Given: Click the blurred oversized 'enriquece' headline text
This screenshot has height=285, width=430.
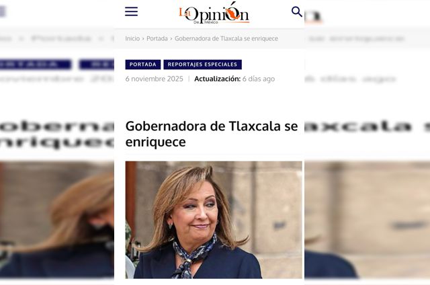Looking at the screenshot, I should tap(57, 142).
